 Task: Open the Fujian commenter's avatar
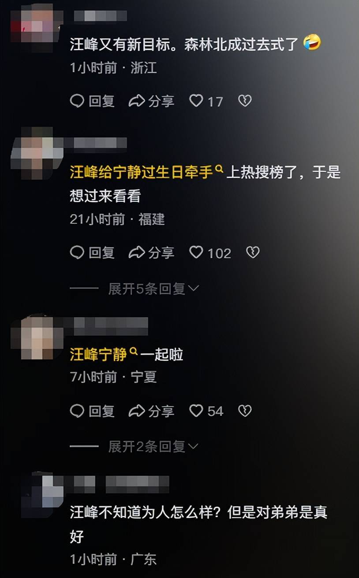pyautogui.click(x=37, y=152)
